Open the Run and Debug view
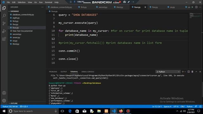Image resolution: width=203 pixels, height=114 pixels. (4, 31)
